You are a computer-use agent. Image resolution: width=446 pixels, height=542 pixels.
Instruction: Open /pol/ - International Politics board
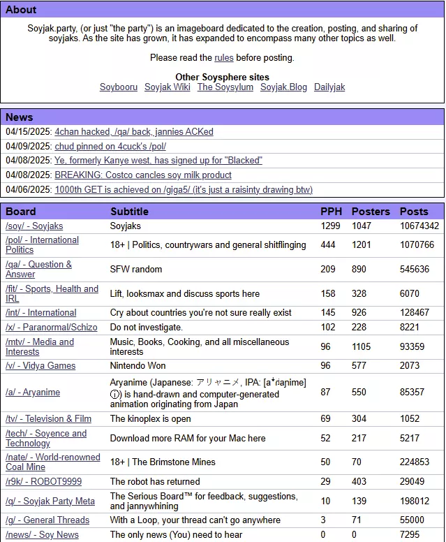point(42,244)
